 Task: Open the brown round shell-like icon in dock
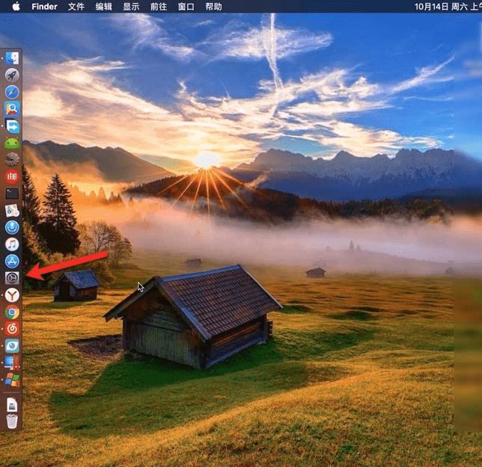pos(12,160)
